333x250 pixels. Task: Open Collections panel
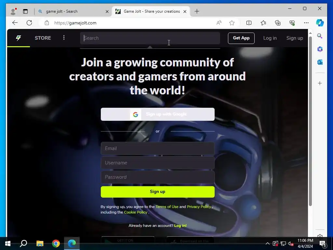(278, 23)
